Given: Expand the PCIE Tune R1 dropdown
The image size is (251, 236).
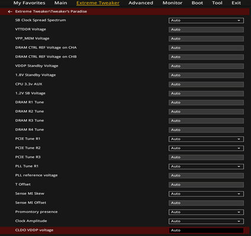Looking at the screenshot, I should point(206,139).
